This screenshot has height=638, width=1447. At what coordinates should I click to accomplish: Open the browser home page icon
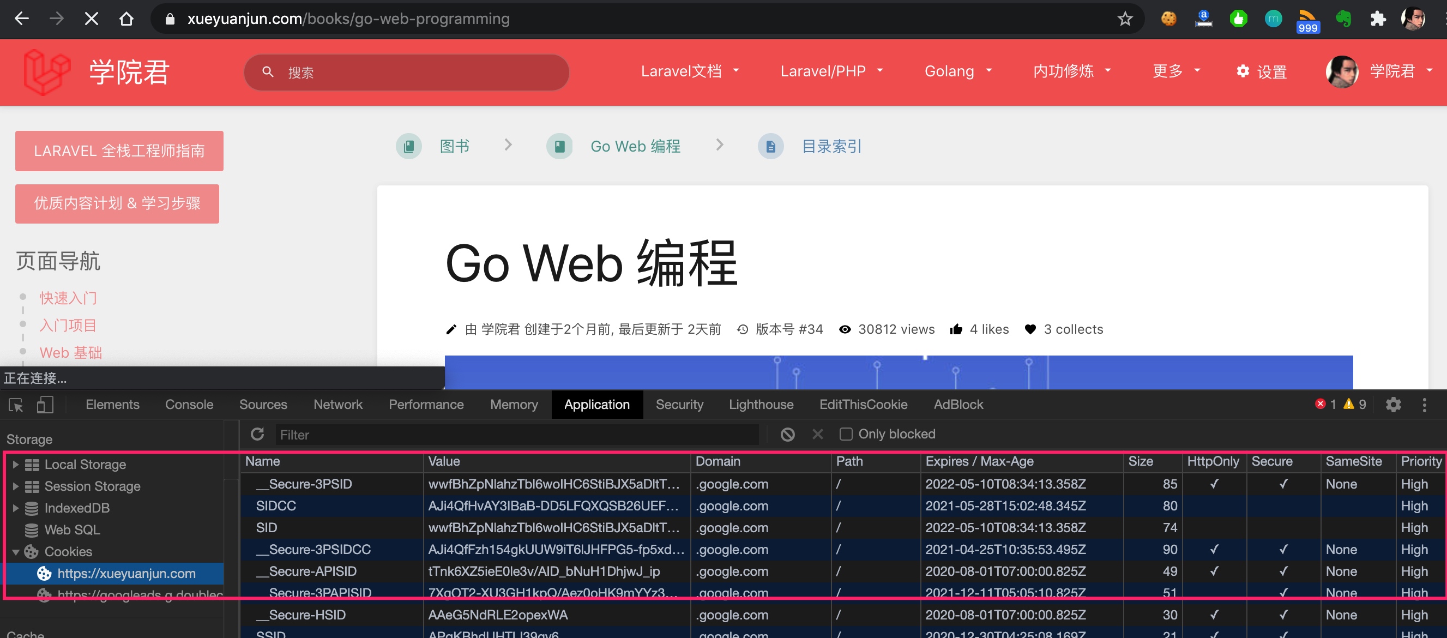point(126,19)
